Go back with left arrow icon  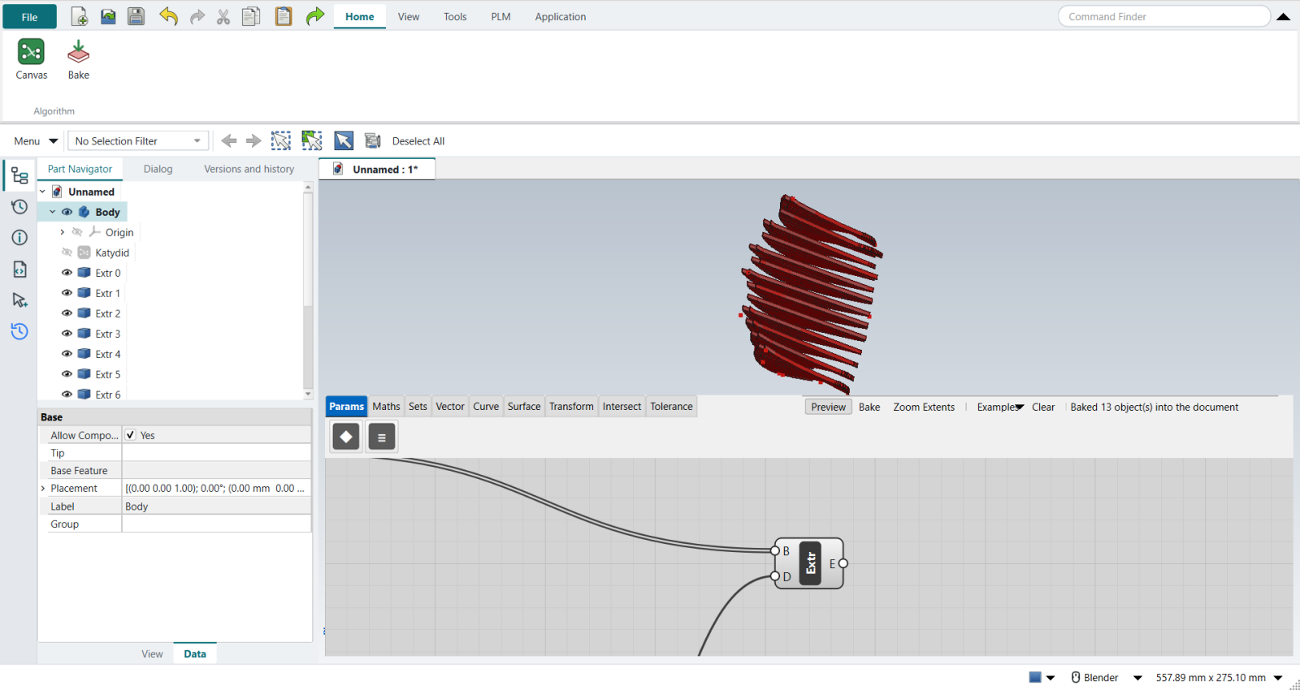pyautogui.click(x=229, y=140)
